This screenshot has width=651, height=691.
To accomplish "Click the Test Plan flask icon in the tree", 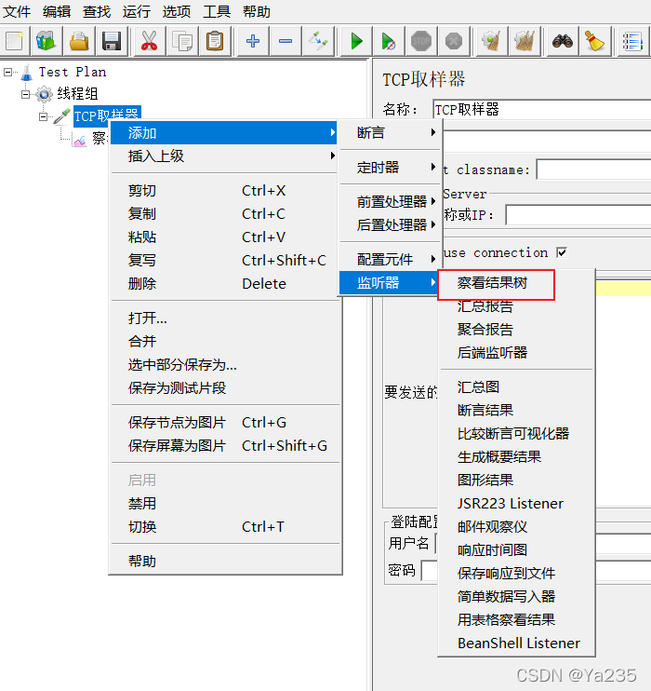I will pos(27,73).
